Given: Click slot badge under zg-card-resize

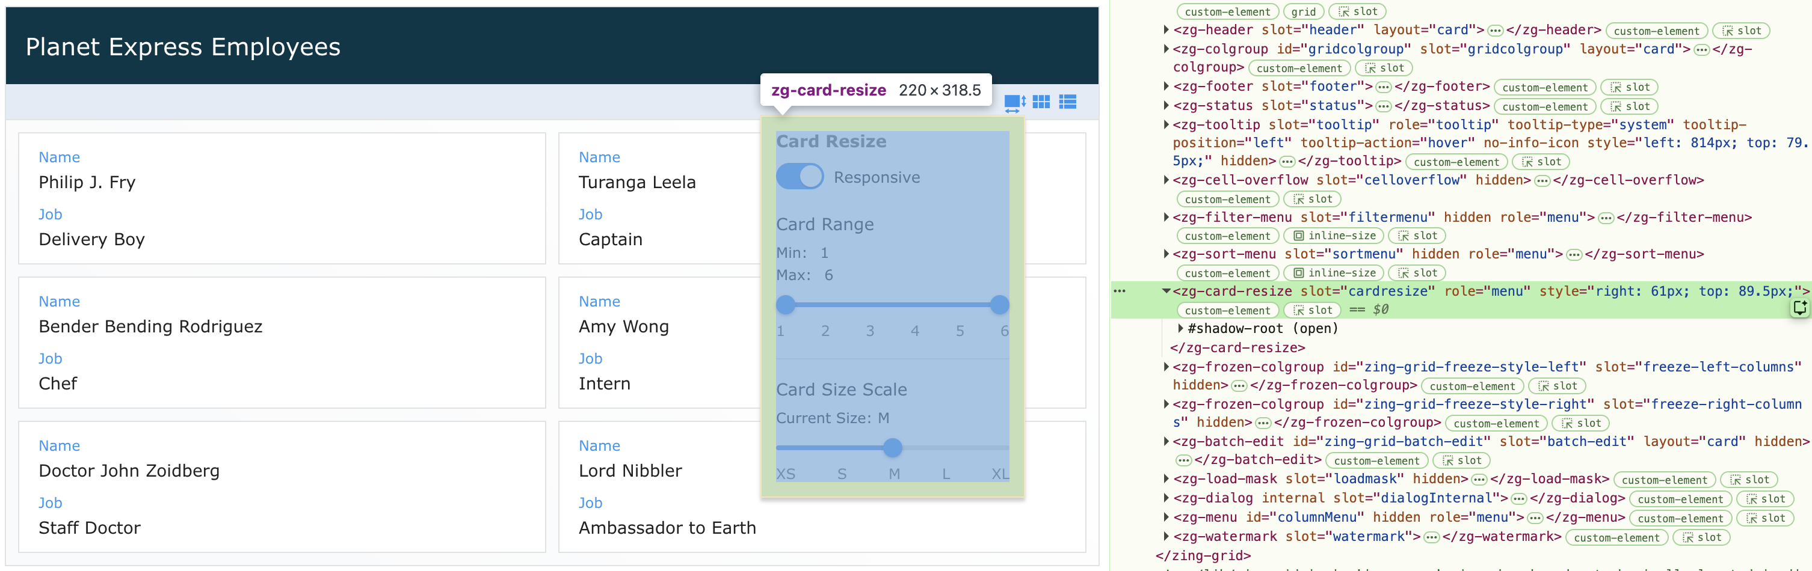Looking at the screenshot, I should [1312, 310].
